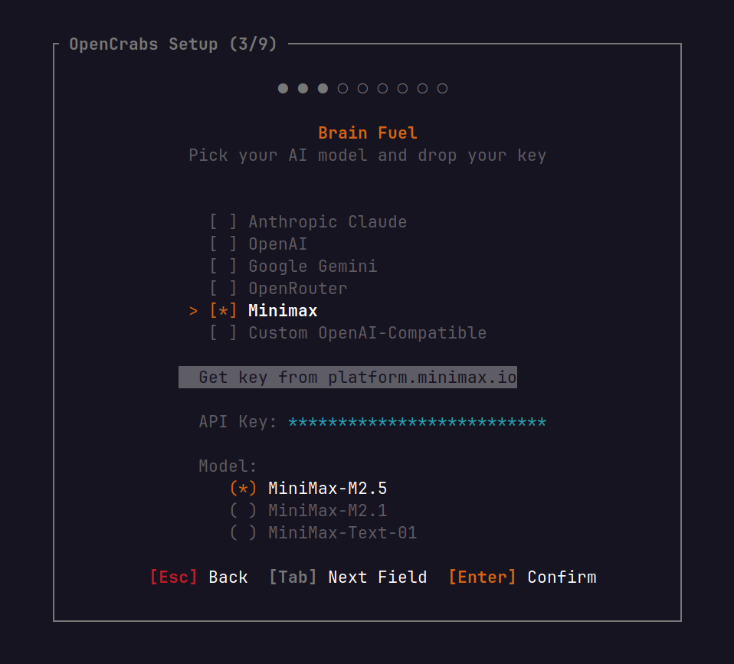
Task: Check the Anthropic Claude provider checkbox
Action: click(223, 222)
